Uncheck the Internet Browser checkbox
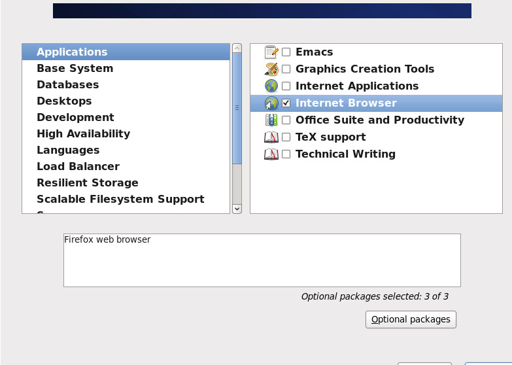 click(286, 103)
